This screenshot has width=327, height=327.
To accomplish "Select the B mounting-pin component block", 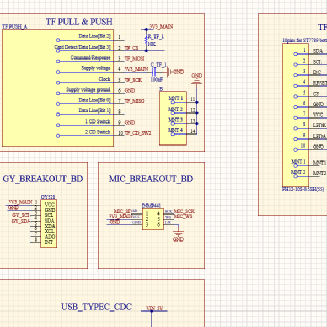I will tap(173, 118).
